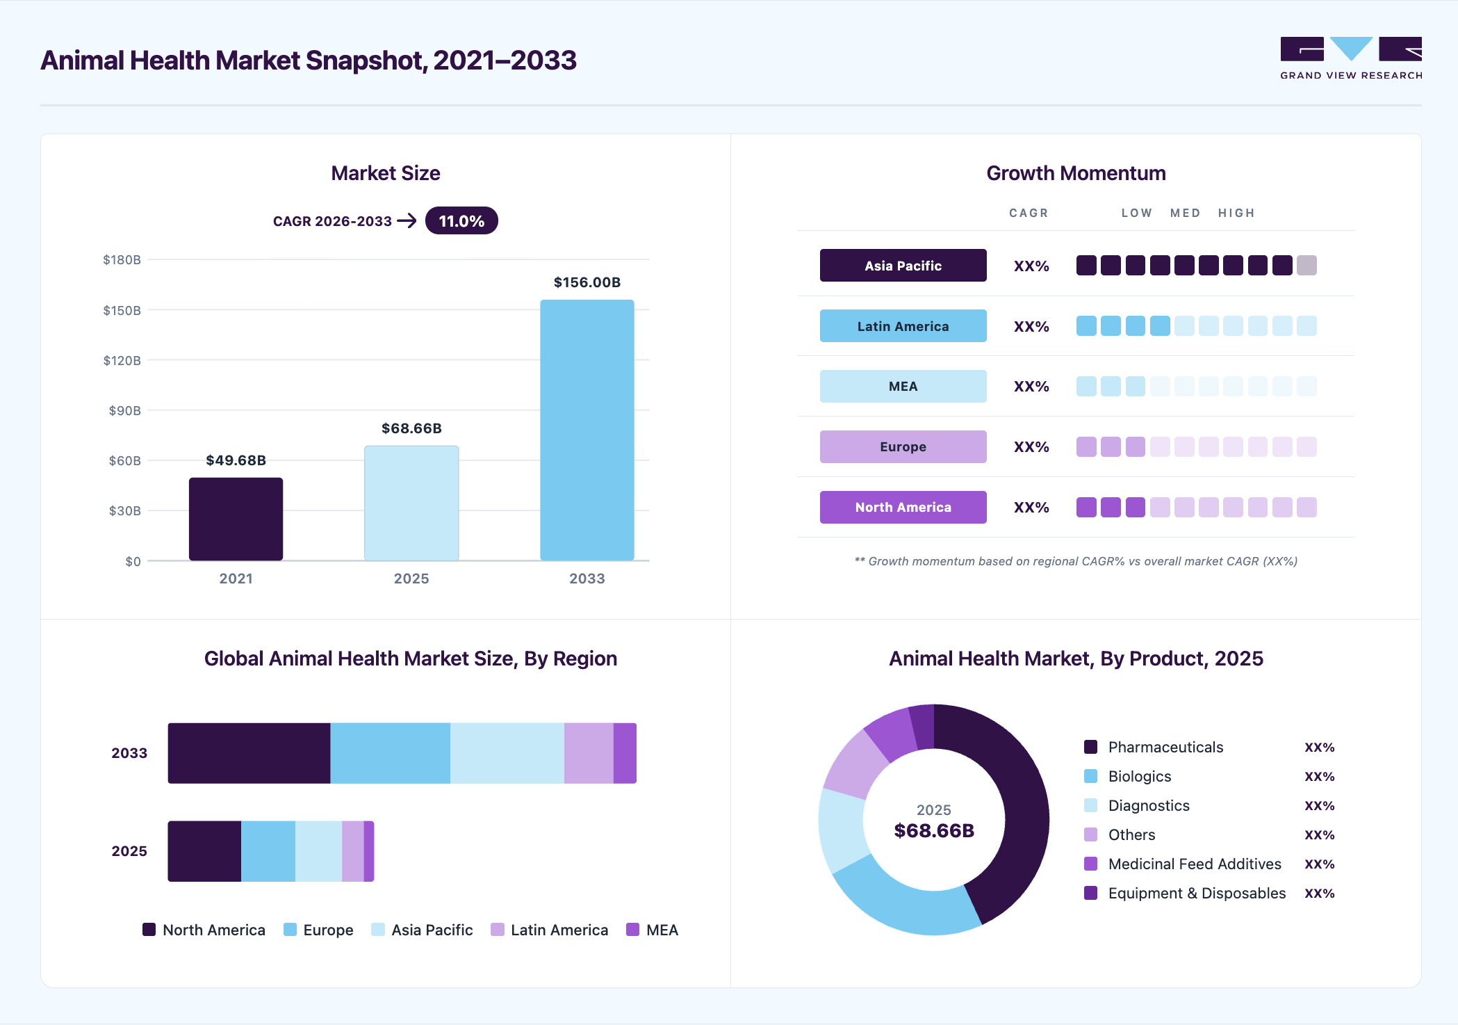Click the MEA legend swatch

pos(632,930)
